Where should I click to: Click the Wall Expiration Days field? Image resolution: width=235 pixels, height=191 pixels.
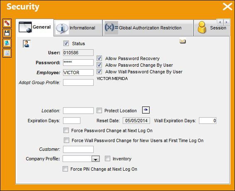pos(207,121)
